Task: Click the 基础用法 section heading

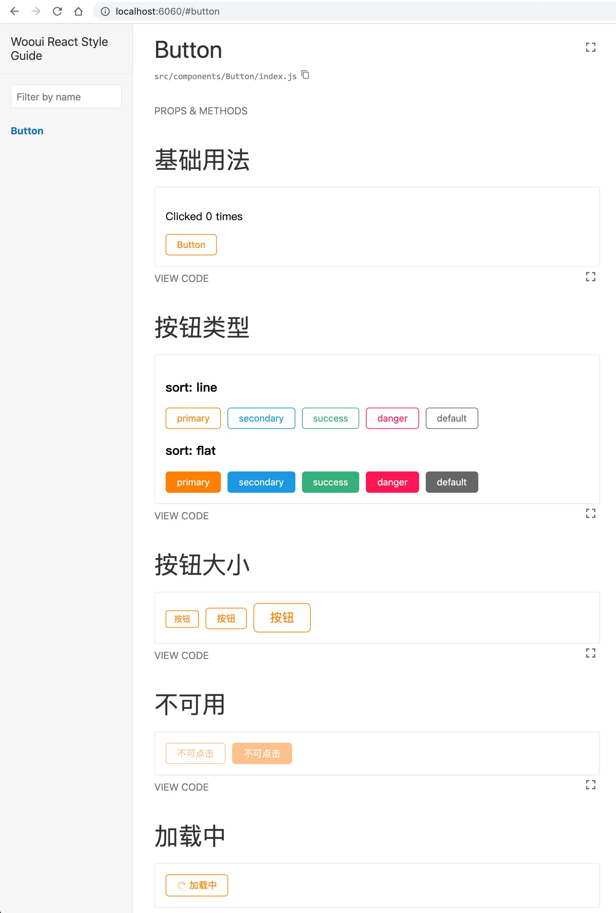Action: [x=202, y=160]
